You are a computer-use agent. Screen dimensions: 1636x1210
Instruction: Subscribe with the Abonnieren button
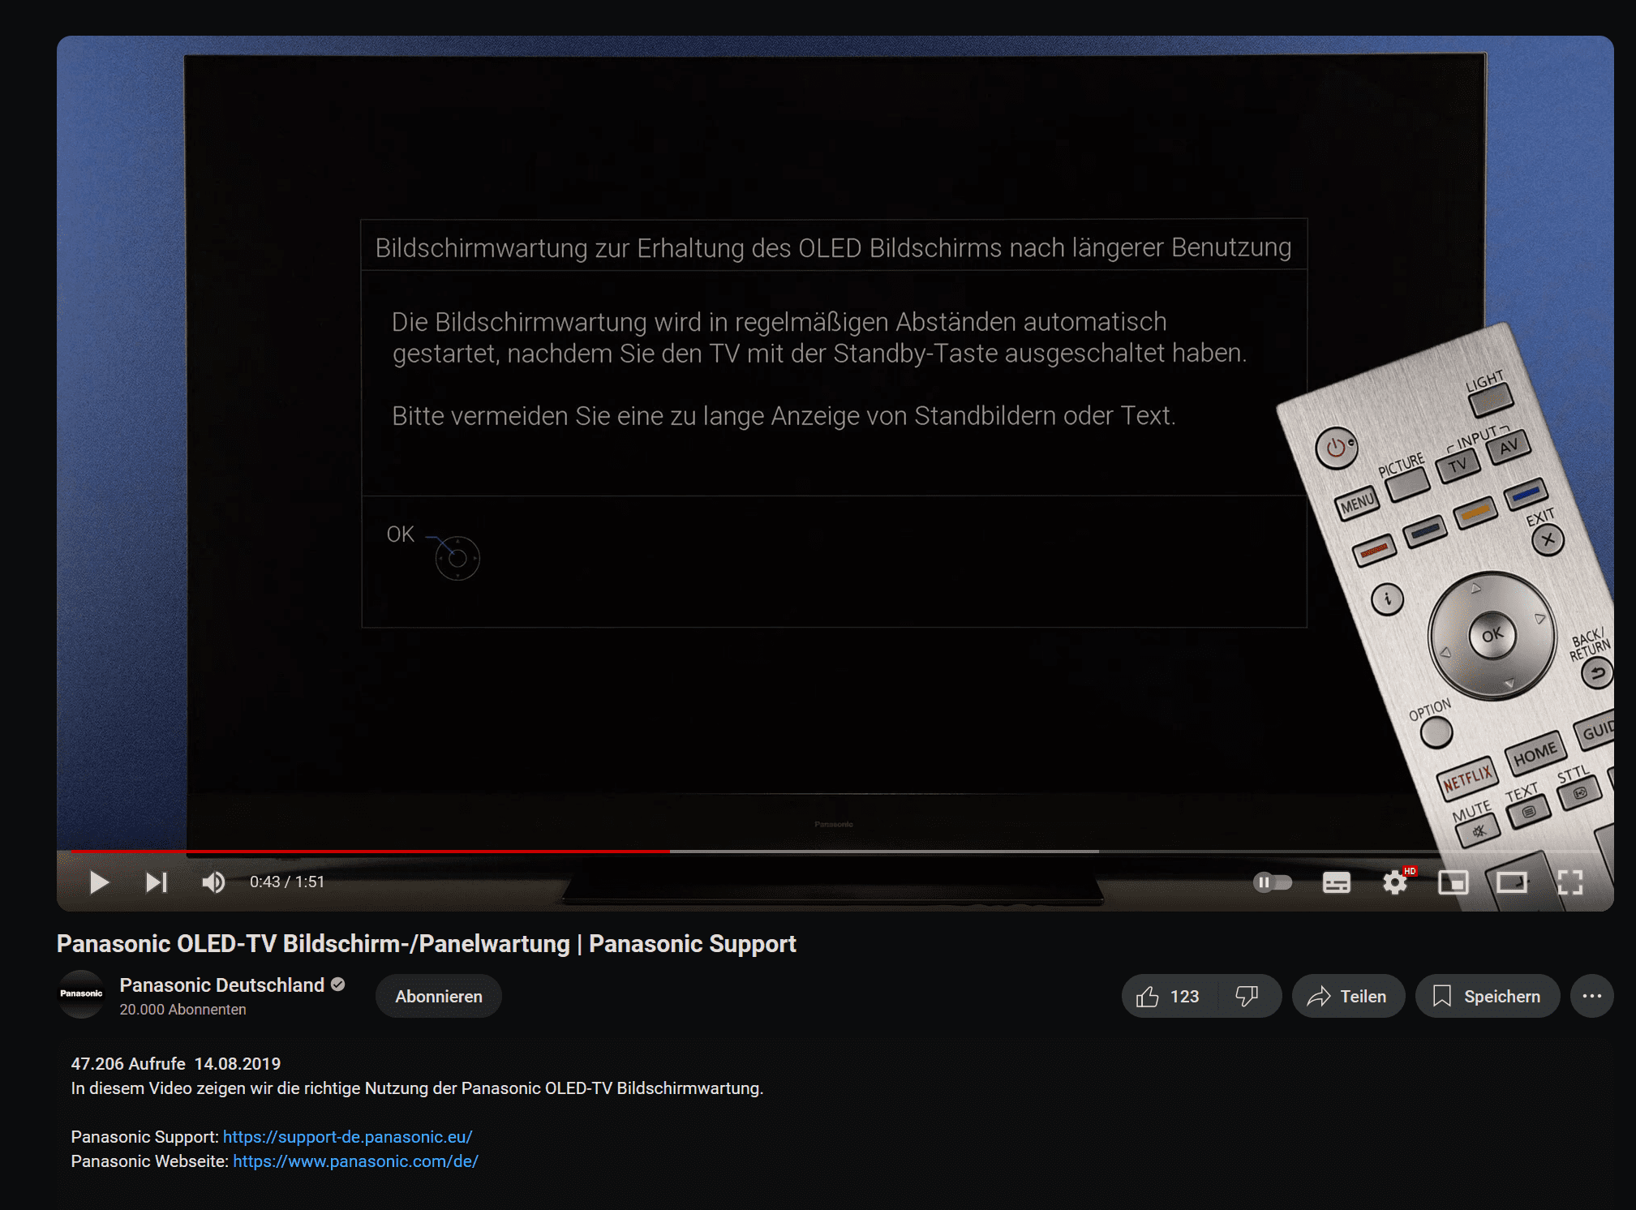point(439,997)
